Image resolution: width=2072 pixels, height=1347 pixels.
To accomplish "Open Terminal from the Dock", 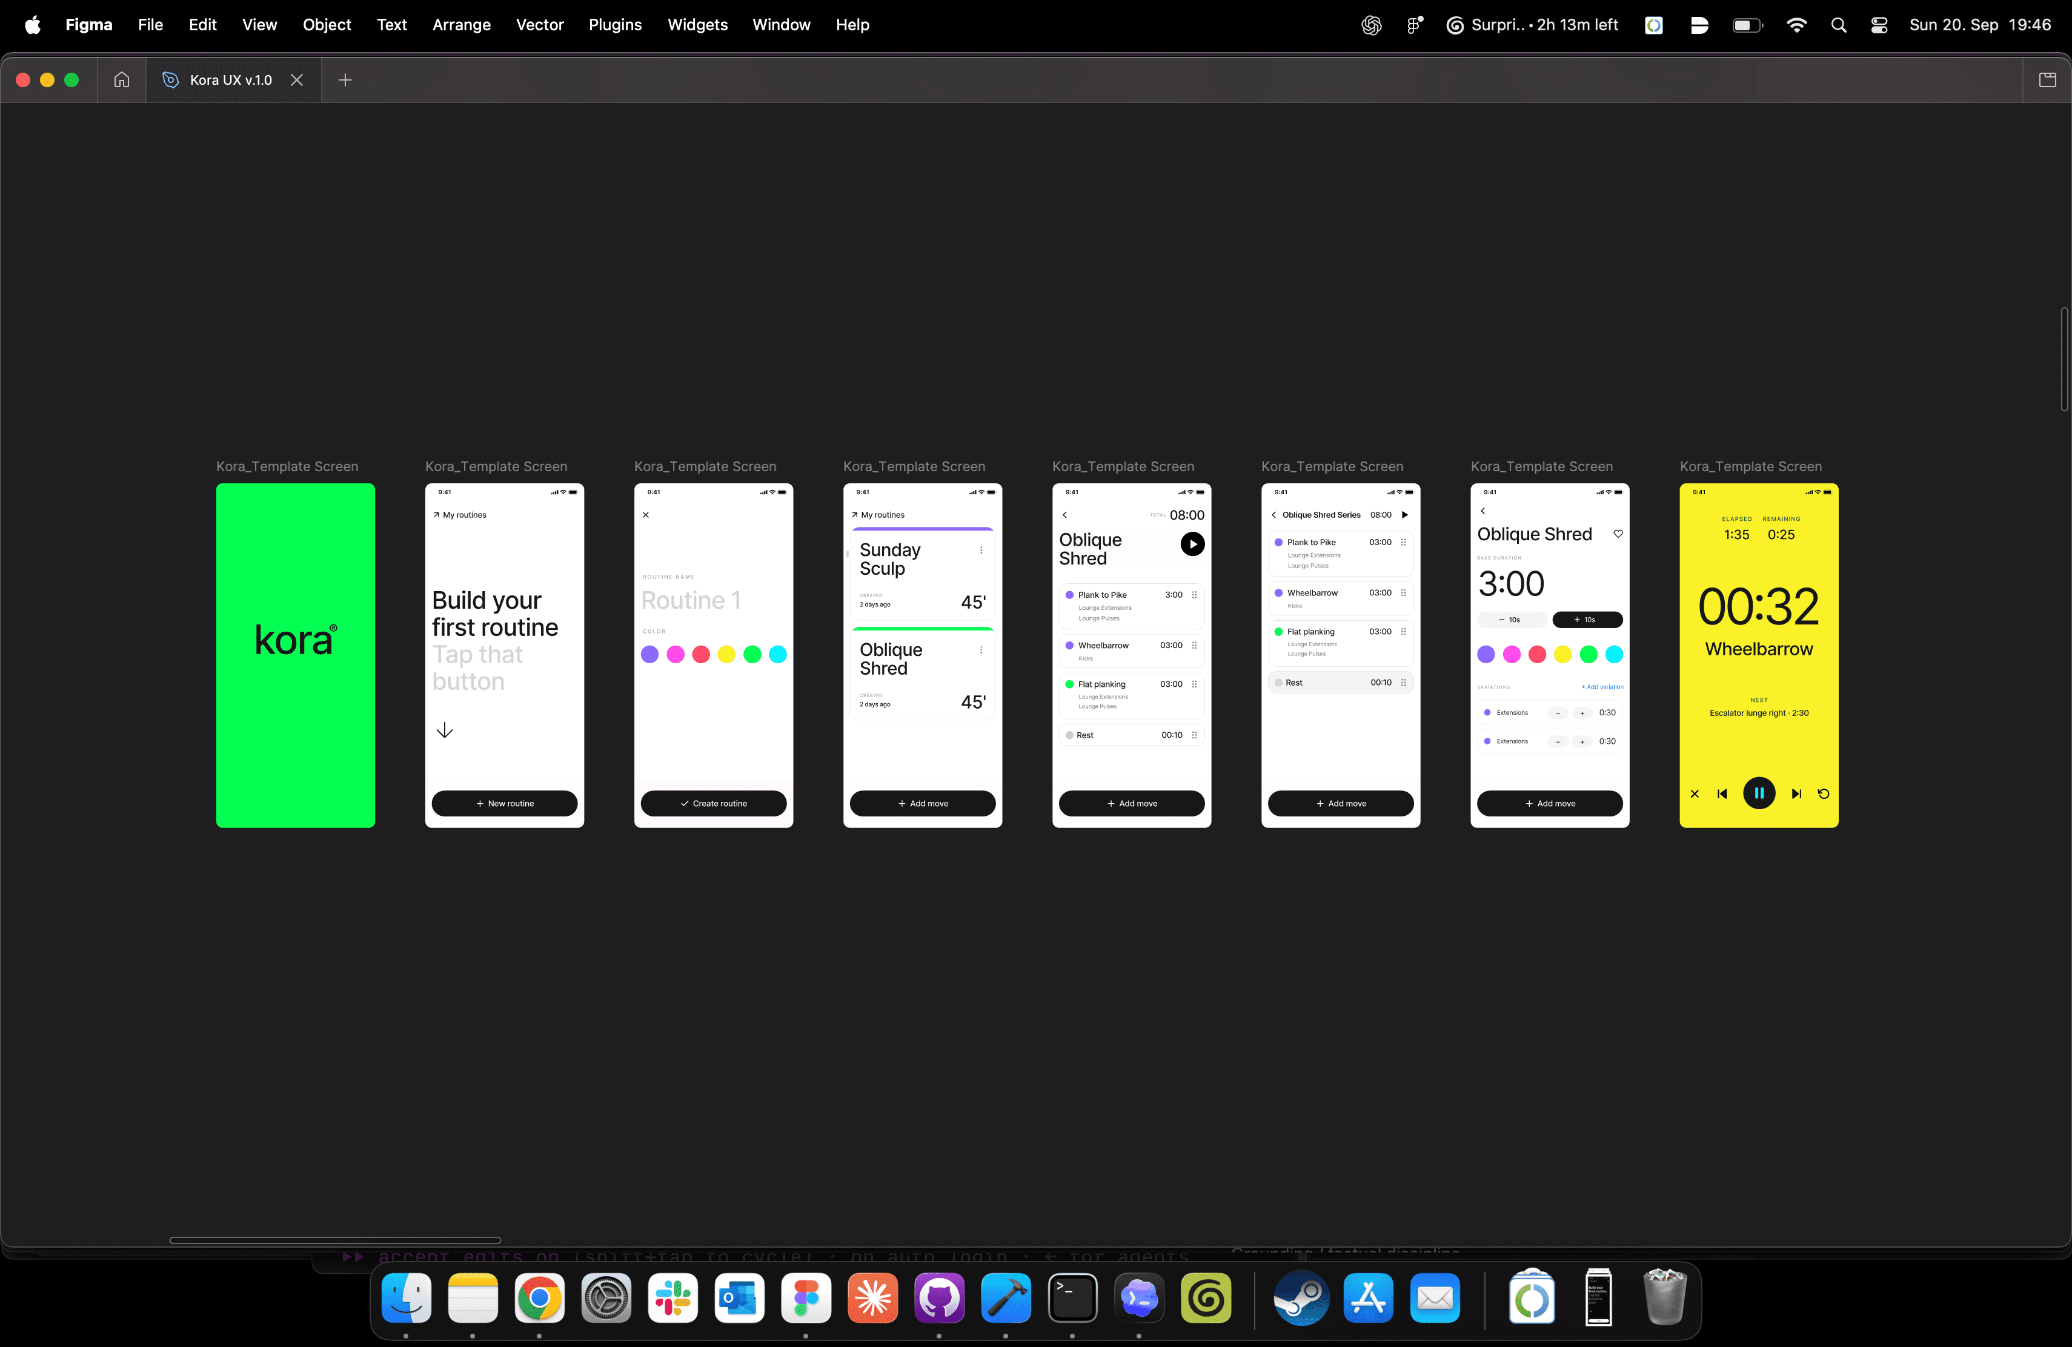I will [x=1072, y=1299].
